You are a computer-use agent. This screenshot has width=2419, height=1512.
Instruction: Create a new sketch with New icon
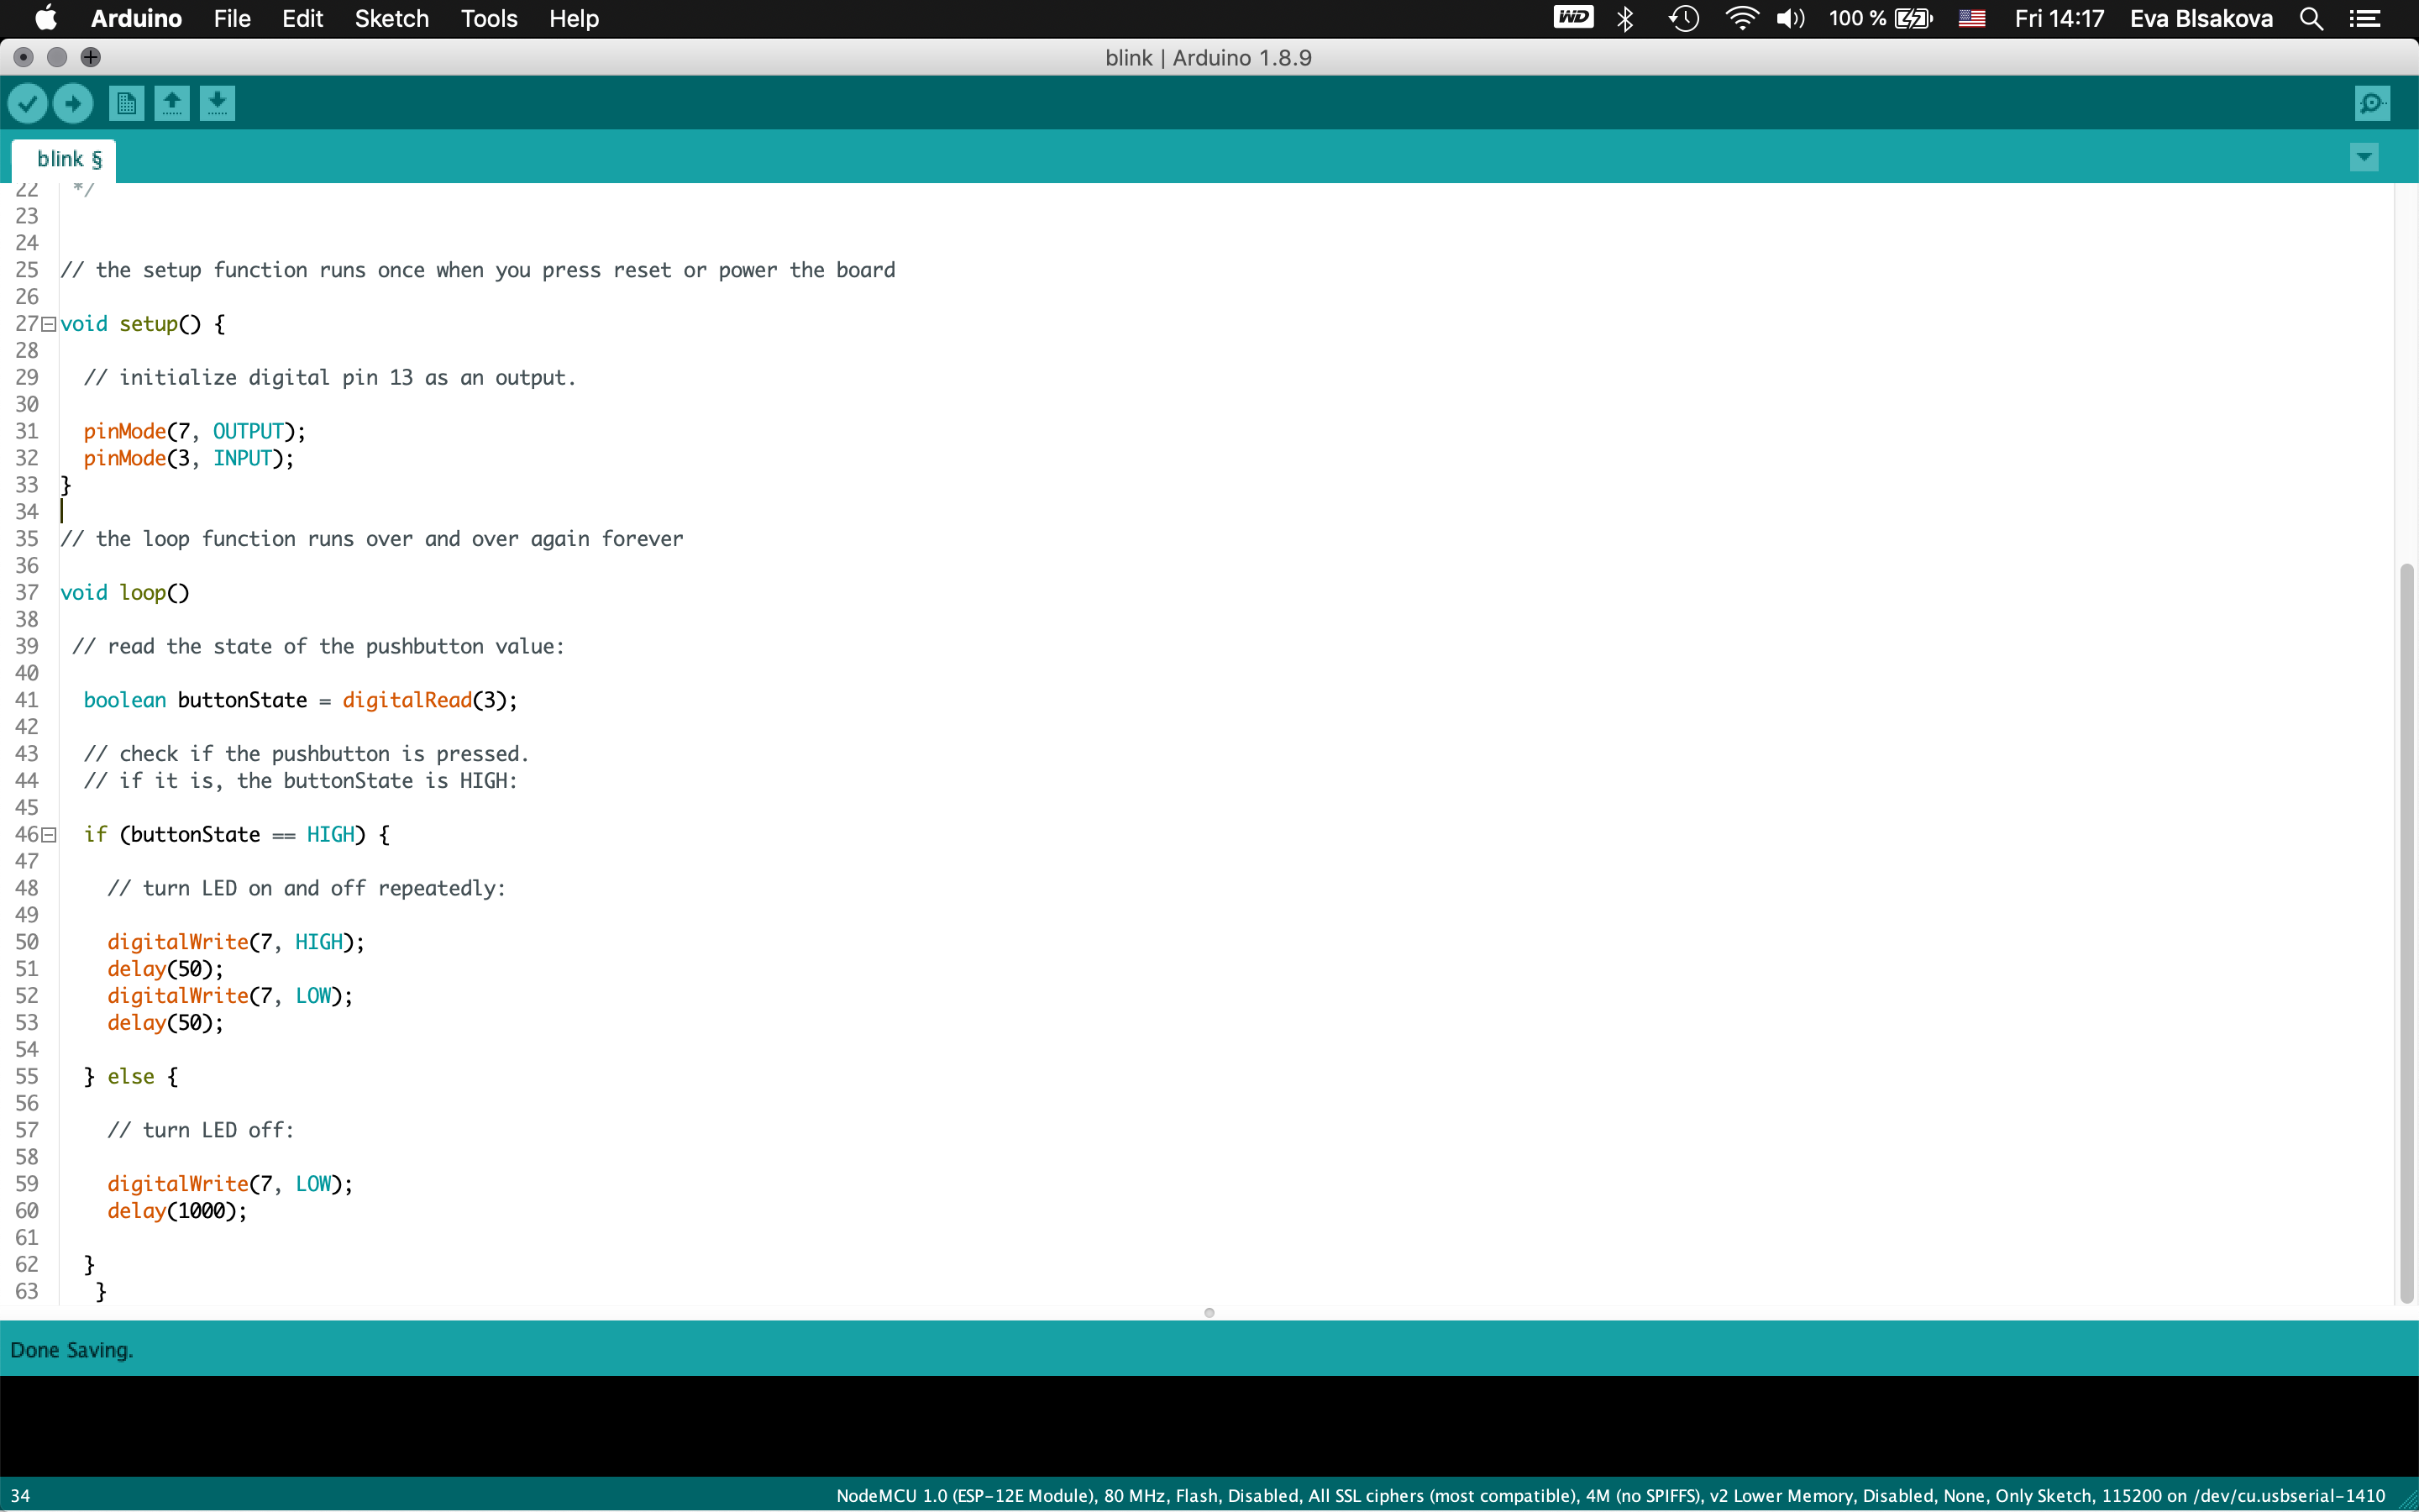(x=126, y=103)
